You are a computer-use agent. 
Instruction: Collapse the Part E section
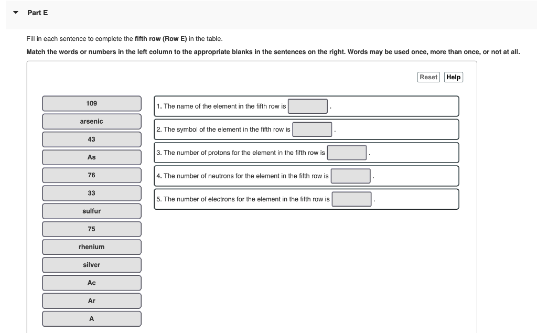(x=15, y=13)
